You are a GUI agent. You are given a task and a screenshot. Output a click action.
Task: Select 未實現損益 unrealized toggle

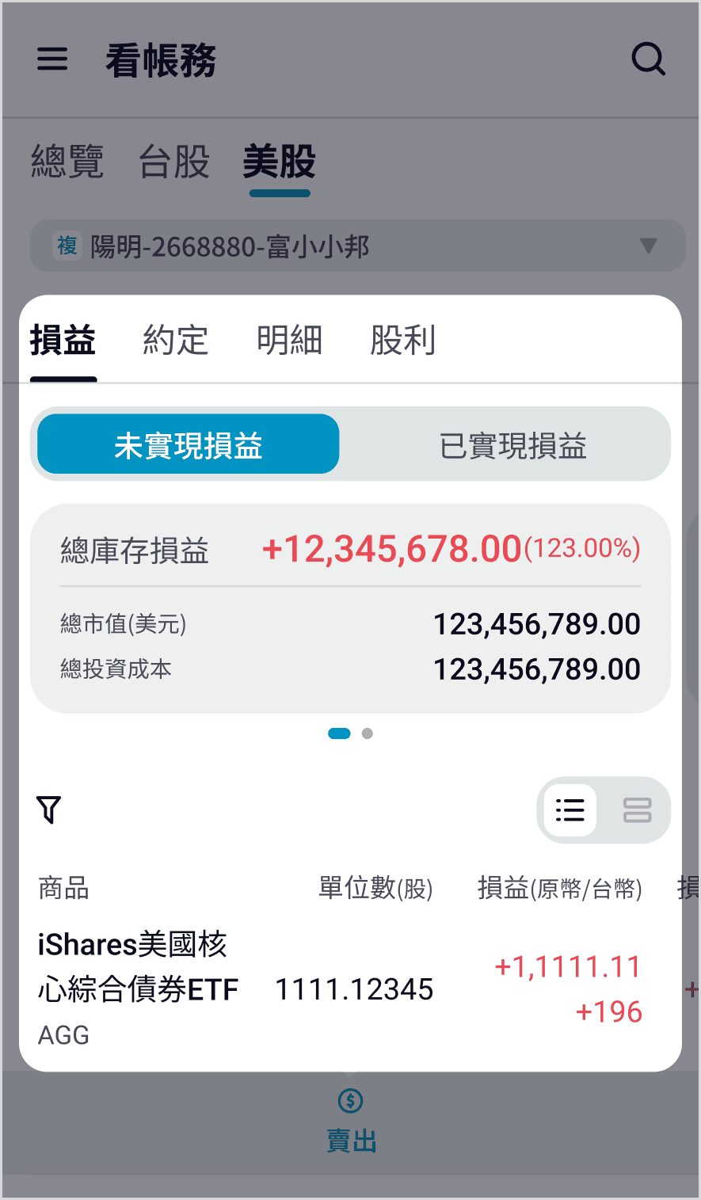coord(189,445)
